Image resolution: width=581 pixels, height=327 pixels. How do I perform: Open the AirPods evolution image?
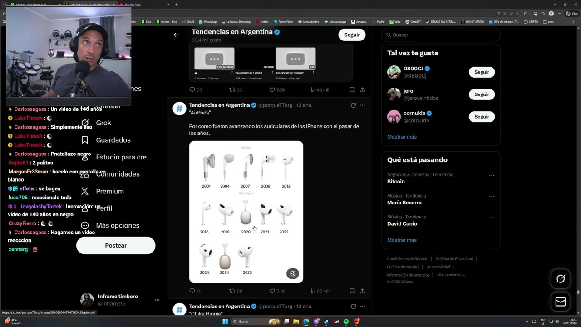[x=246, y=212]
